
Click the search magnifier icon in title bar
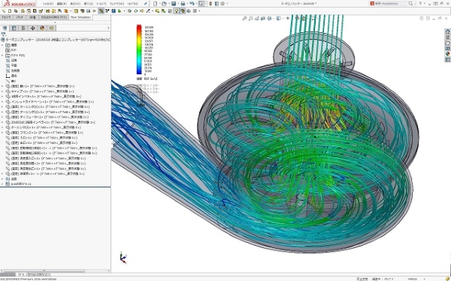coord(410,4)
